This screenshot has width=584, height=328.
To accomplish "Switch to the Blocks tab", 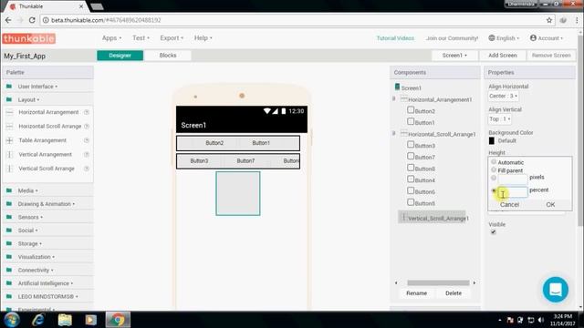I will (x=168, y=56).
